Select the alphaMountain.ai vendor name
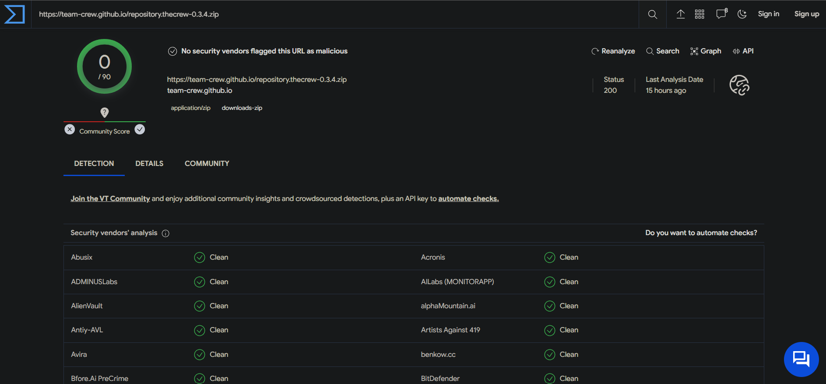 (448, 306)
